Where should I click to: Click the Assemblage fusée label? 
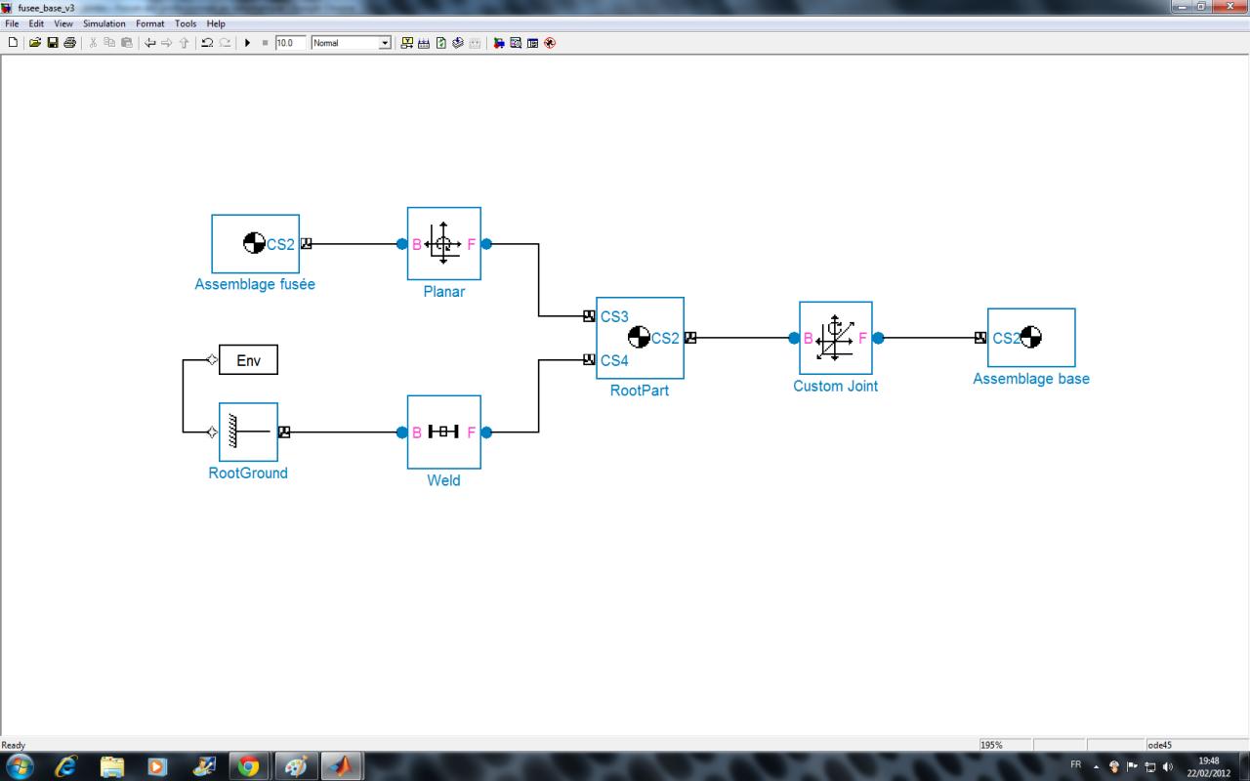pos(255,285)
